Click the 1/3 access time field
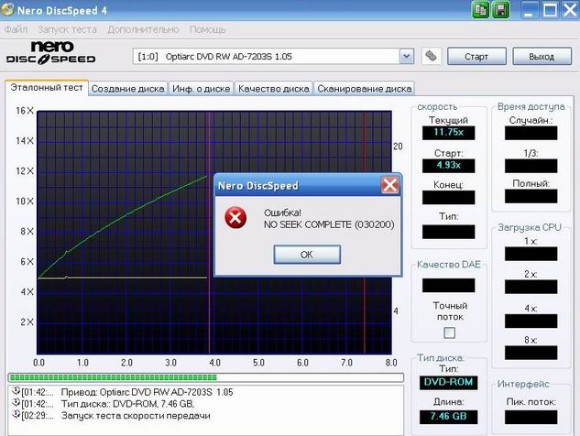The width and height of the screenshot is (580, 436). click(x=531, y=166)
